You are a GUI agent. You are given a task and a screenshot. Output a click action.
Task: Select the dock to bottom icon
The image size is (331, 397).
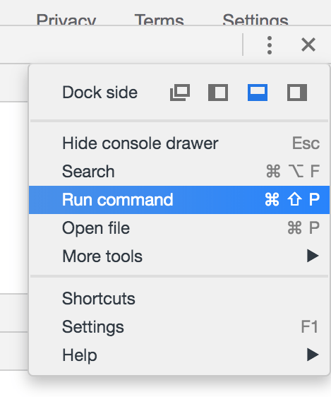pyautogui.click(x=258, y=93)
